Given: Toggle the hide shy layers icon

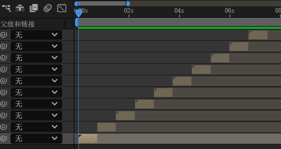Looking at the screenshot, I should (x=20, y=8).
